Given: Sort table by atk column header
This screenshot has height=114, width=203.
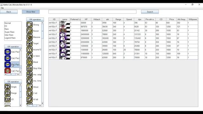Looking at the screenshot, I should click(108, 19).
